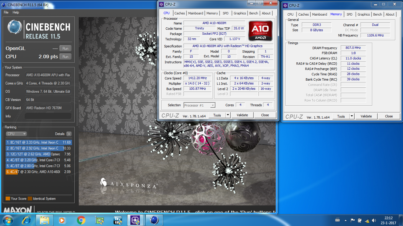Open Action Center flag icon

click(x=353, y=220)
